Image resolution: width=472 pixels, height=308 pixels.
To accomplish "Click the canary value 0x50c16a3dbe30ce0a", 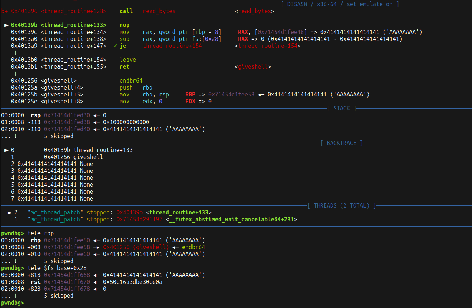I will [133, 282].
